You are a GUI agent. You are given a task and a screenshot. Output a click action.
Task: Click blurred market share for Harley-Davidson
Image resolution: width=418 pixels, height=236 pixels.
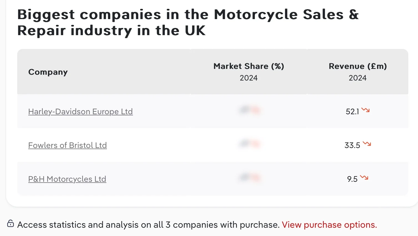tap(249, 110)
